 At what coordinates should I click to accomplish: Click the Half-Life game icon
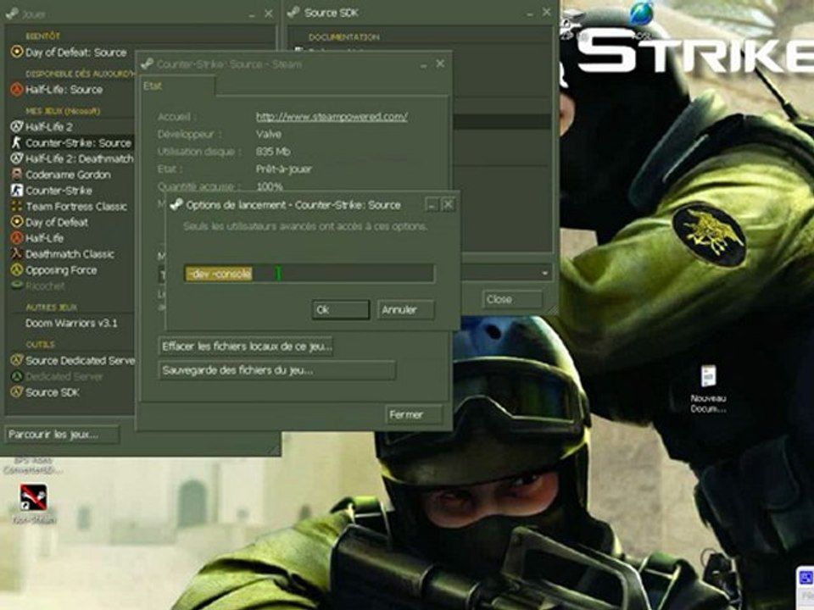[x=17, y=238]
